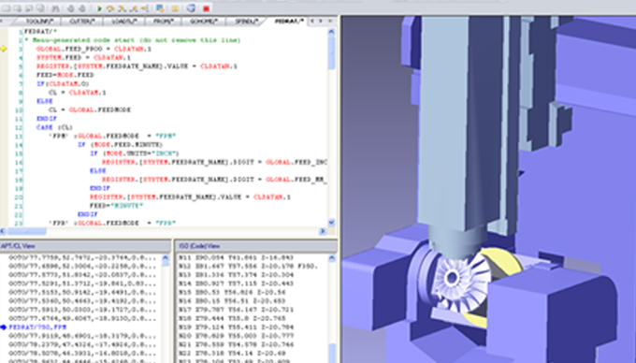Viewport: 636px width, 363px height.
Task: Click the blue window layout icon
Action: (160, 8)
